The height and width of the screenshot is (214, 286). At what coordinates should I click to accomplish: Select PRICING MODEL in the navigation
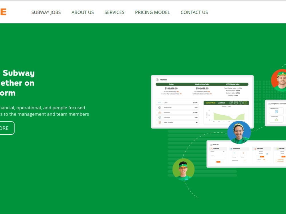coord(152,12)
